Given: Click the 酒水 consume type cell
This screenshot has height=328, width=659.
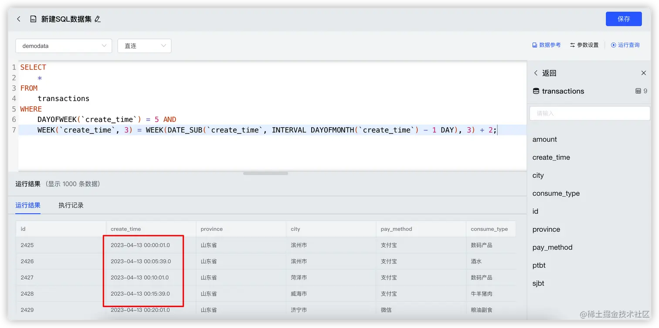Looking at the screenshot, I should click(x=490, y=261).
